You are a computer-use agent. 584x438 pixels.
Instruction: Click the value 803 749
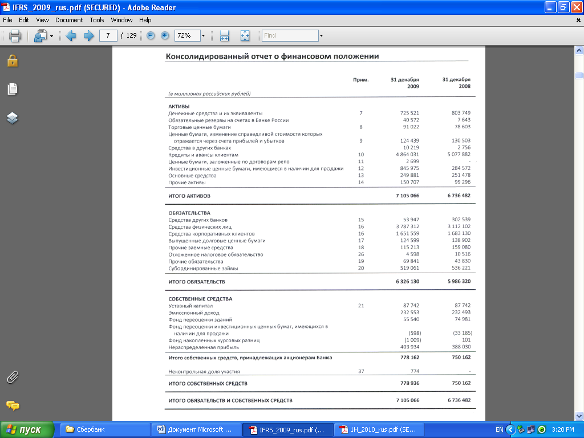[x=461, y=113]
